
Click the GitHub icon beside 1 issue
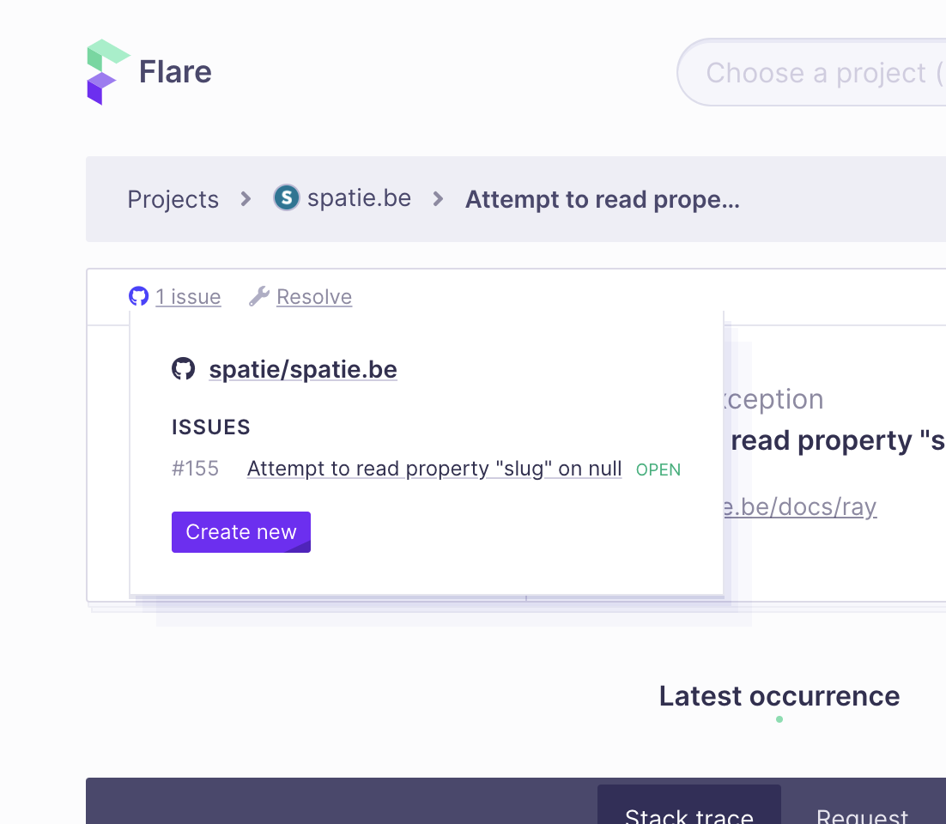(x=139, y=296)
